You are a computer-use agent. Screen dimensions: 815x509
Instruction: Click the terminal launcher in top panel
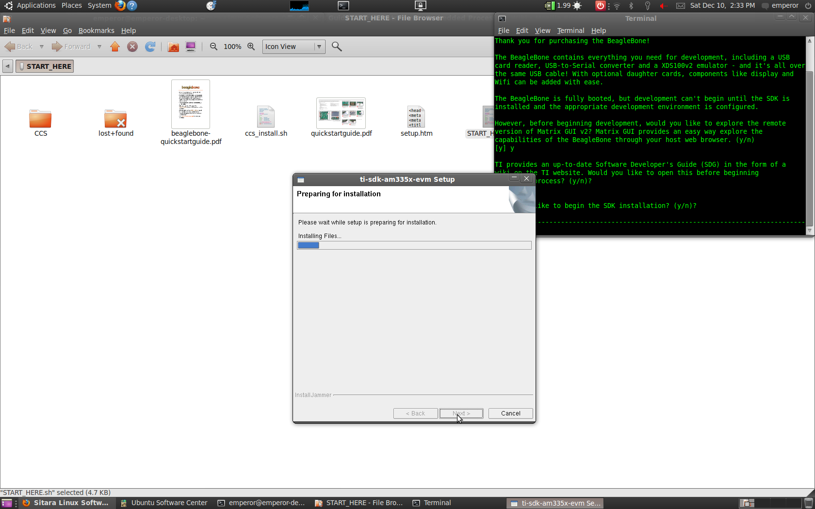tap(343, 6)
